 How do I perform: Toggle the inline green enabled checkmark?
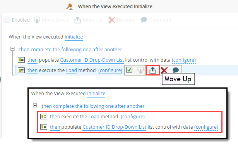coord(129,70)
